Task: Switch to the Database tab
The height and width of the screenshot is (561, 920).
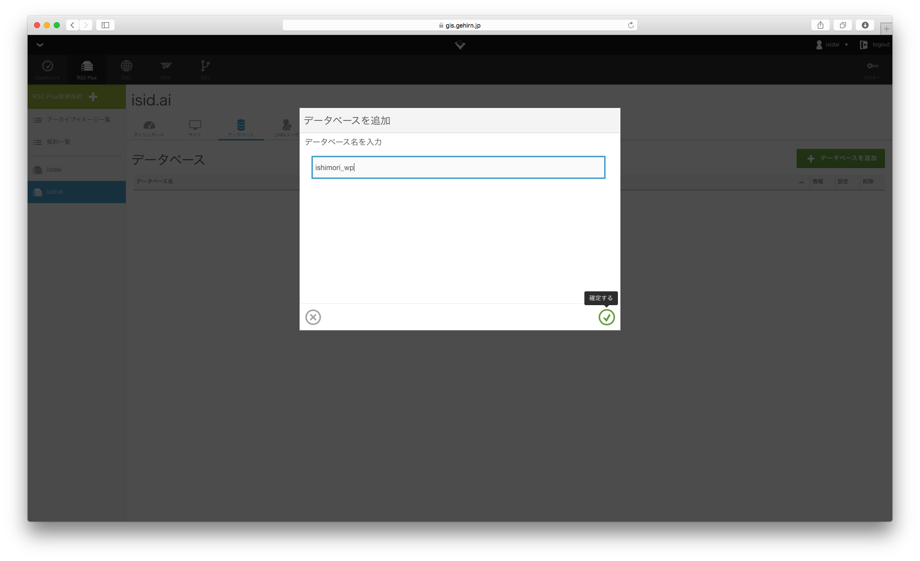Action: tap(241, 128)
